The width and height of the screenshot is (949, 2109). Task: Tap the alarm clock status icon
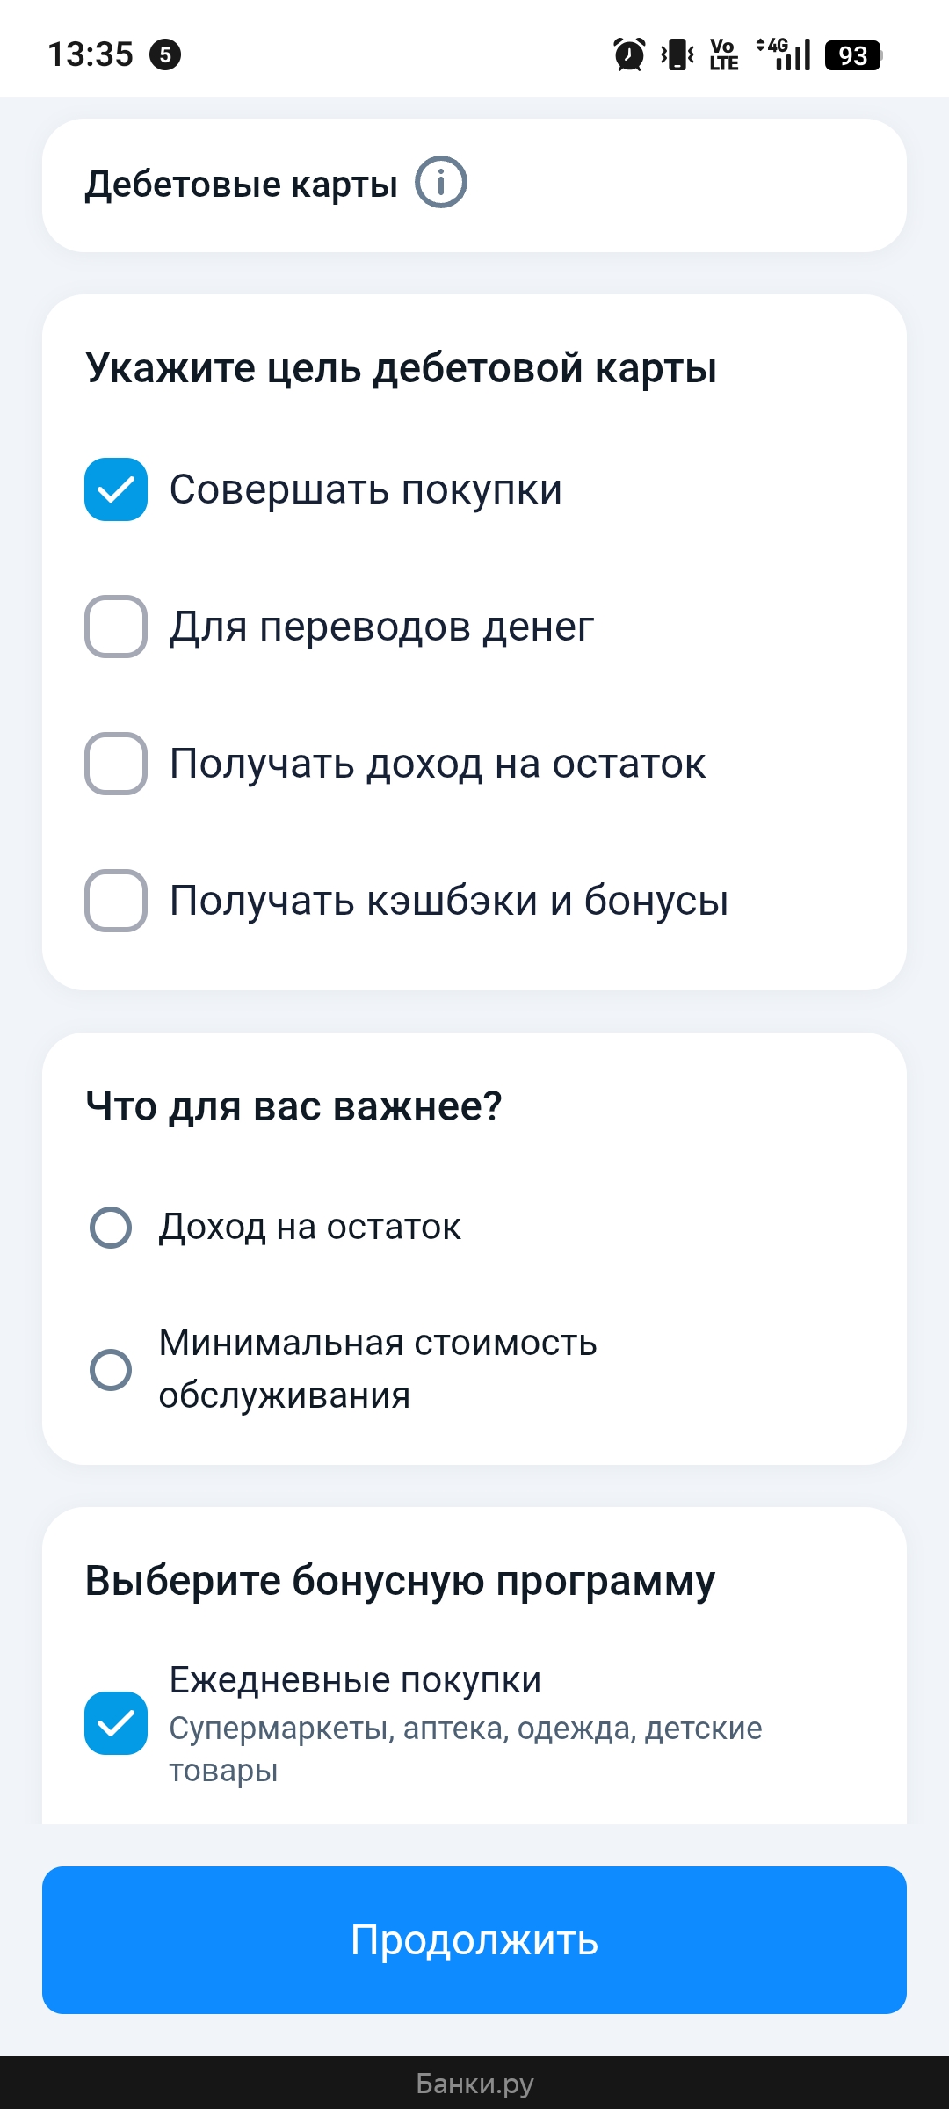pos(629,54)
